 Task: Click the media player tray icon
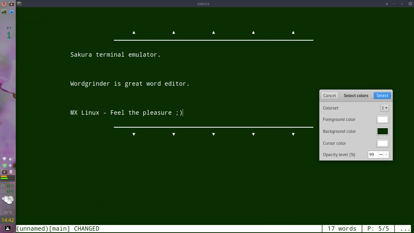click(4, 171)
